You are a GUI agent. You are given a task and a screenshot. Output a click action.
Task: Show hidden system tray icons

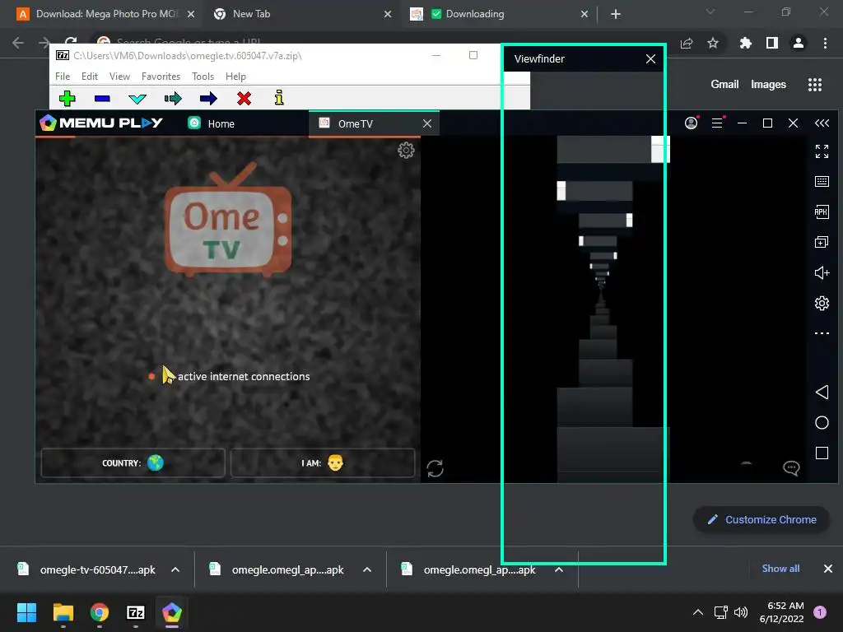pos(698,612)
